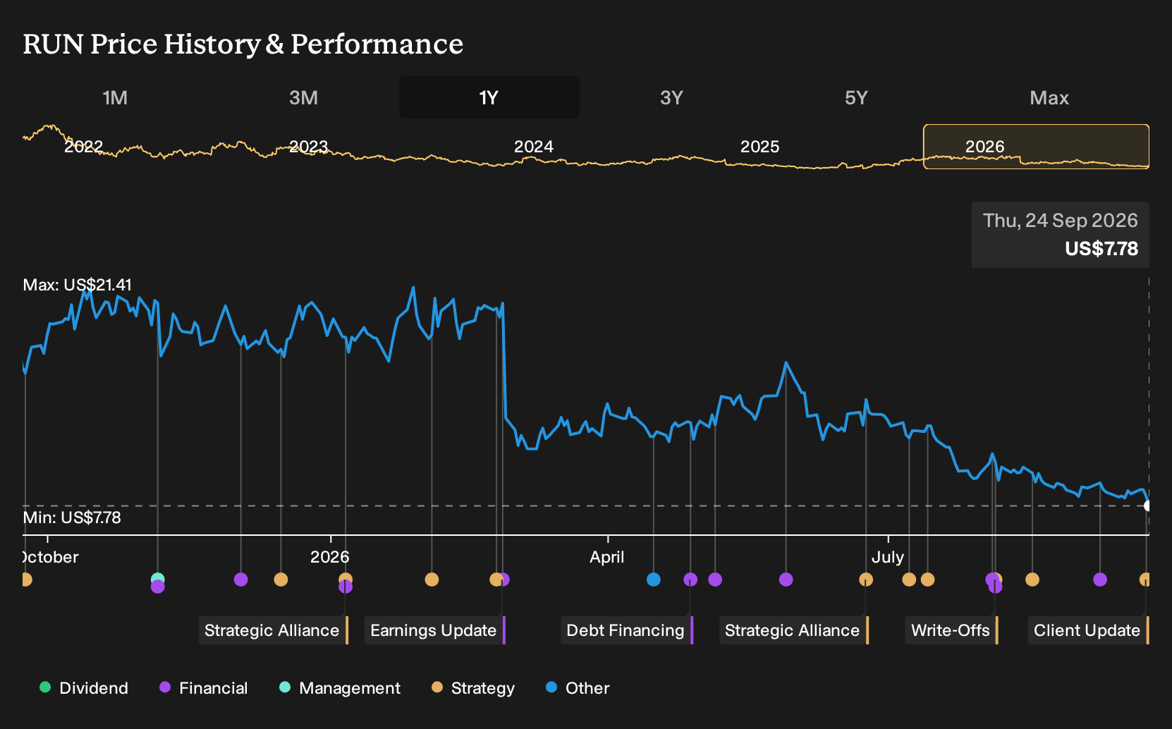
Task: Toggle the Financial legend filter
Action: (x=204, y=688)
